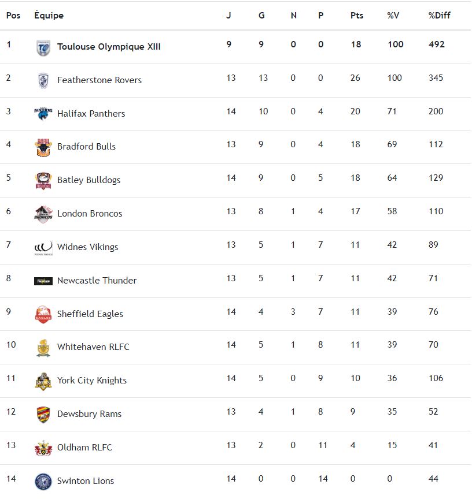Click the Sheffield Eagles red crest
Viewport: 472px width, 503px height.
pyautogui.click(x=43, y=315)
